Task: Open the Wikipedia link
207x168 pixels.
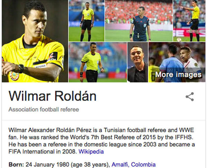Action: coord(91,152)
